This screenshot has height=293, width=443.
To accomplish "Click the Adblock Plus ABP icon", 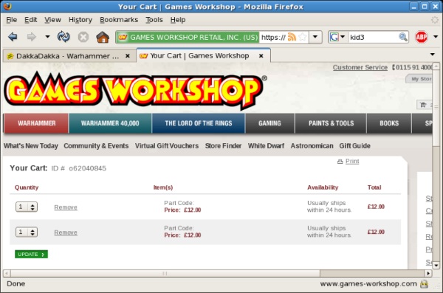I will coord(422,37).
